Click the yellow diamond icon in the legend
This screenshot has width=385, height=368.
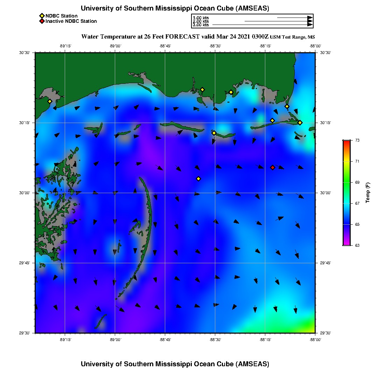tap(42, 16)
